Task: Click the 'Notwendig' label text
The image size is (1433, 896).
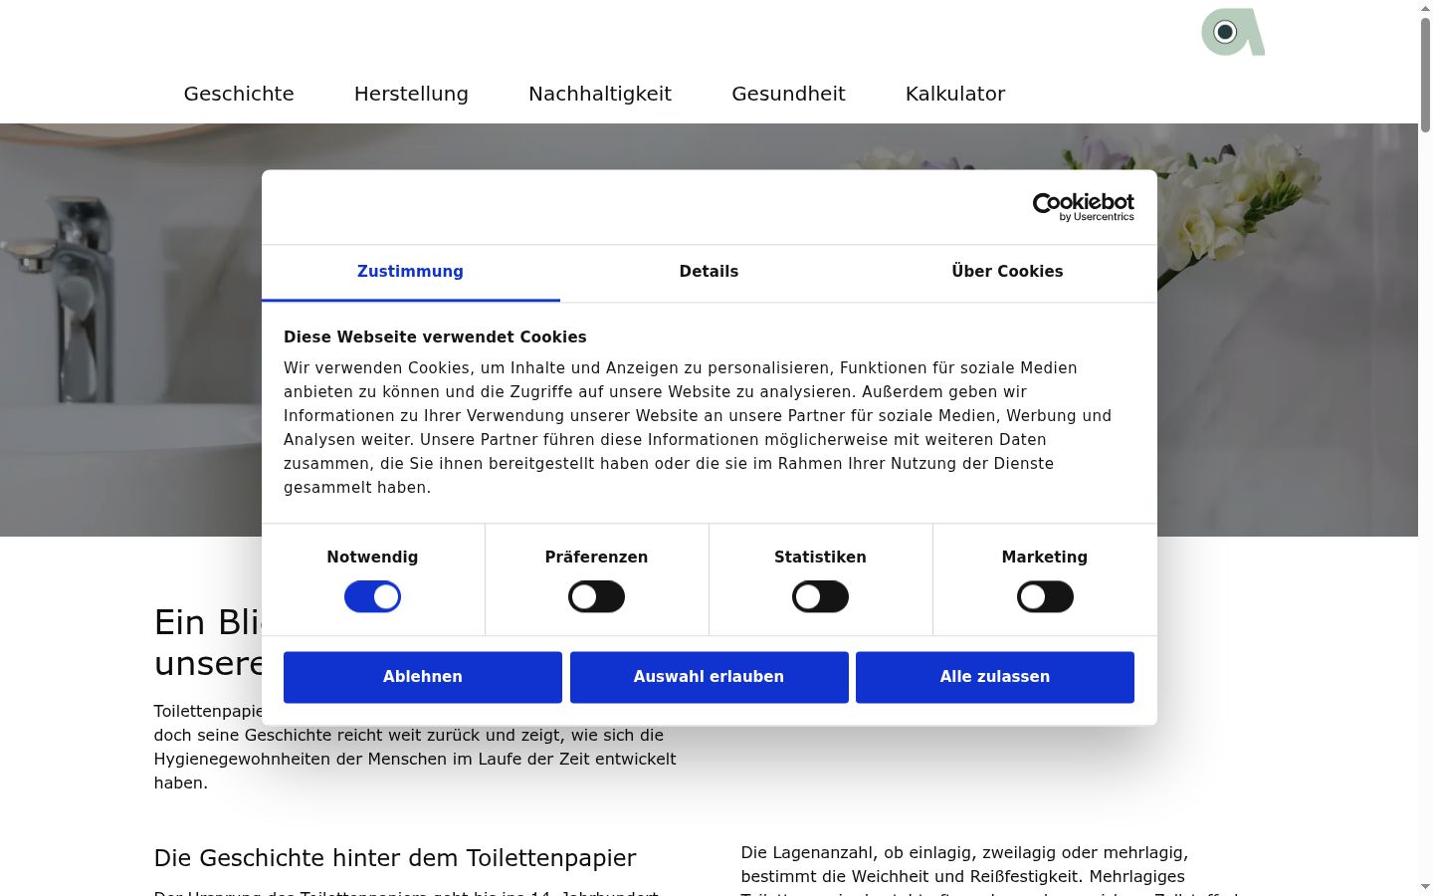Action: point(372,558)
